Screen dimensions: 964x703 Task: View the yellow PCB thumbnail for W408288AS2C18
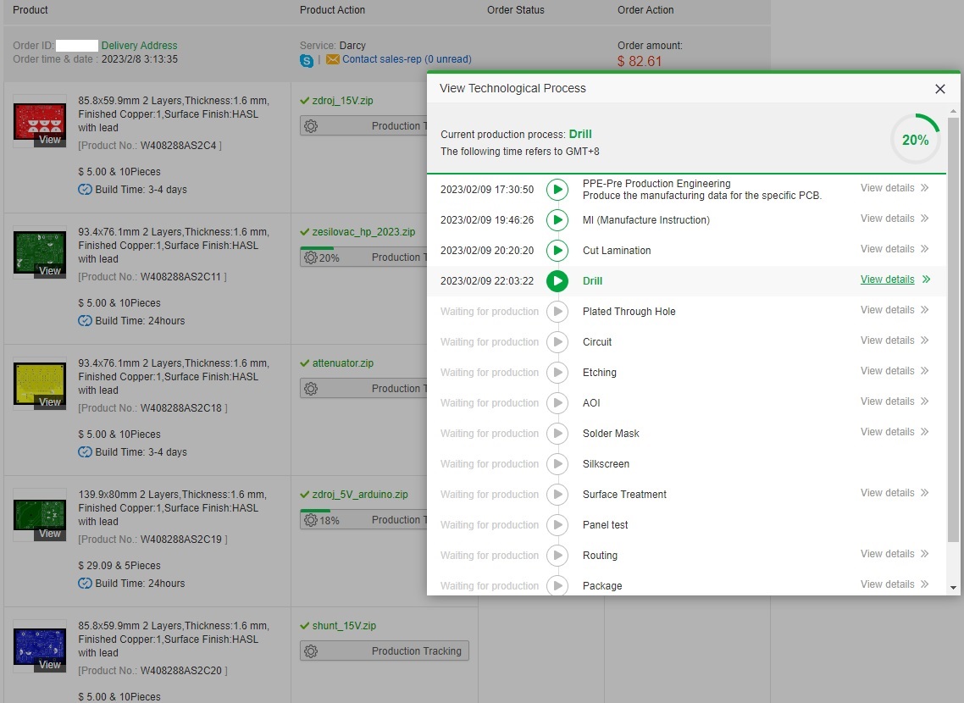(39, 384)
